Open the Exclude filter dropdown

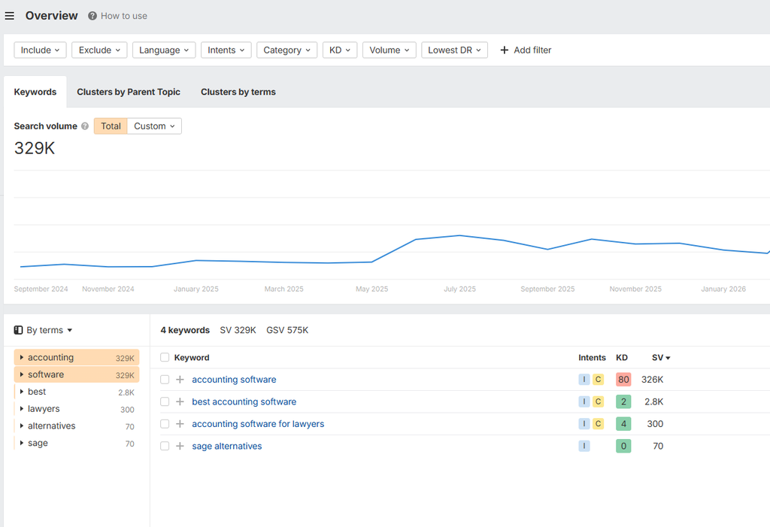(99, 50)
